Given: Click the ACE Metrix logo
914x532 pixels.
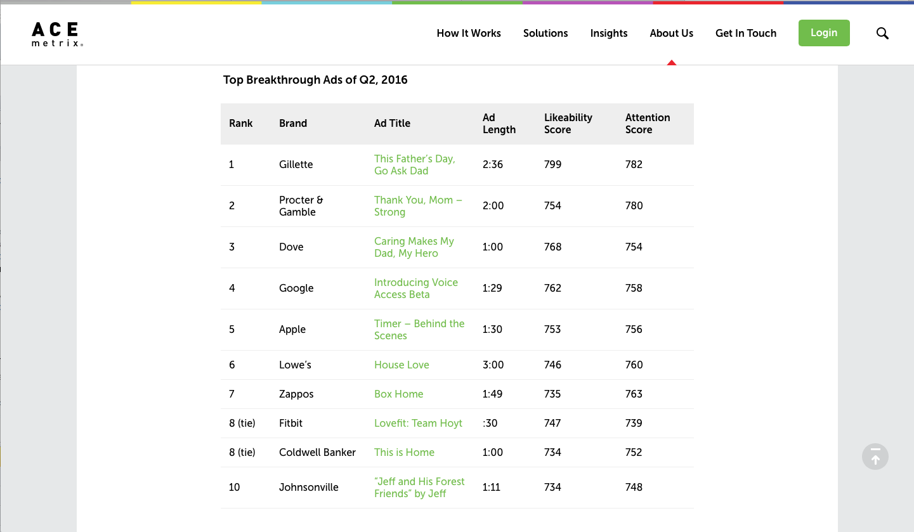Looking at the screenshot, I should [57, 34].
